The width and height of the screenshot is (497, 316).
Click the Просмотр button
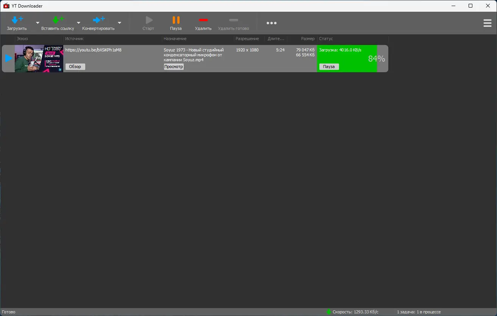(174, 67)
